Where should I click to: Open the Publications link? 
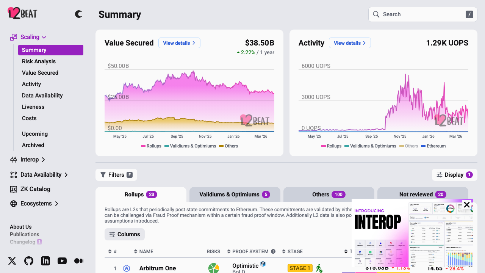click(x=24, y=234)
